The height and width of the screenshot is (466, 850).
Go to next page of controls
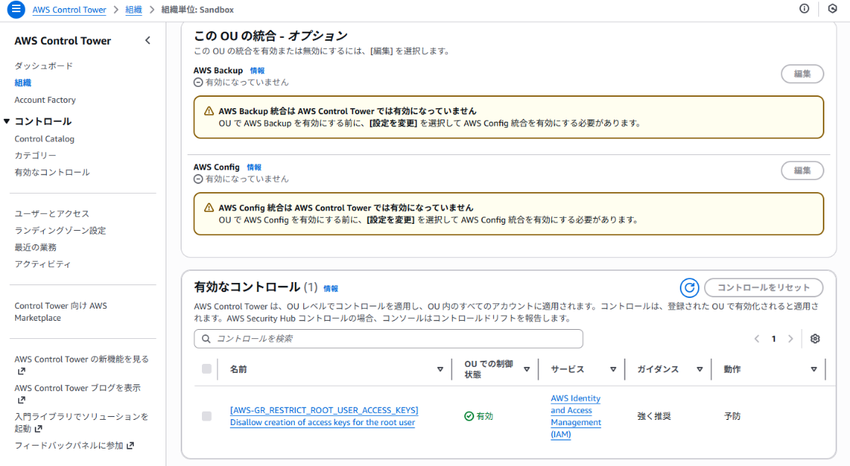coord(790,339)
